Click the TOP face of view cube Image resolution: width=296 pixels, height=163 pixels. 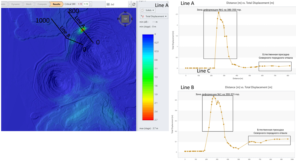(x=125, y=19)
